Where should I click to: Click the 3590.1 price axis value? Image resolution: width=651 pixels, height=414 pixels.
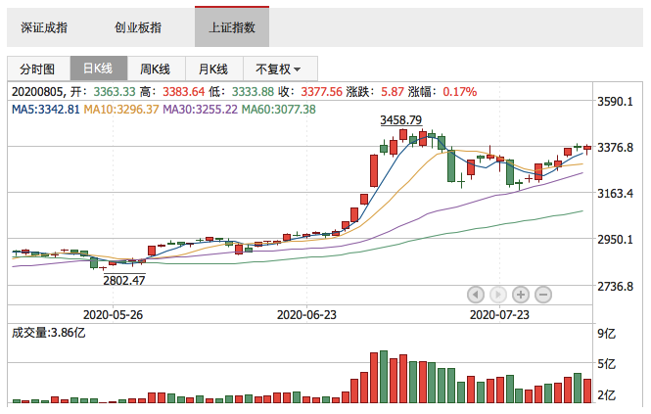coord(615,102)
